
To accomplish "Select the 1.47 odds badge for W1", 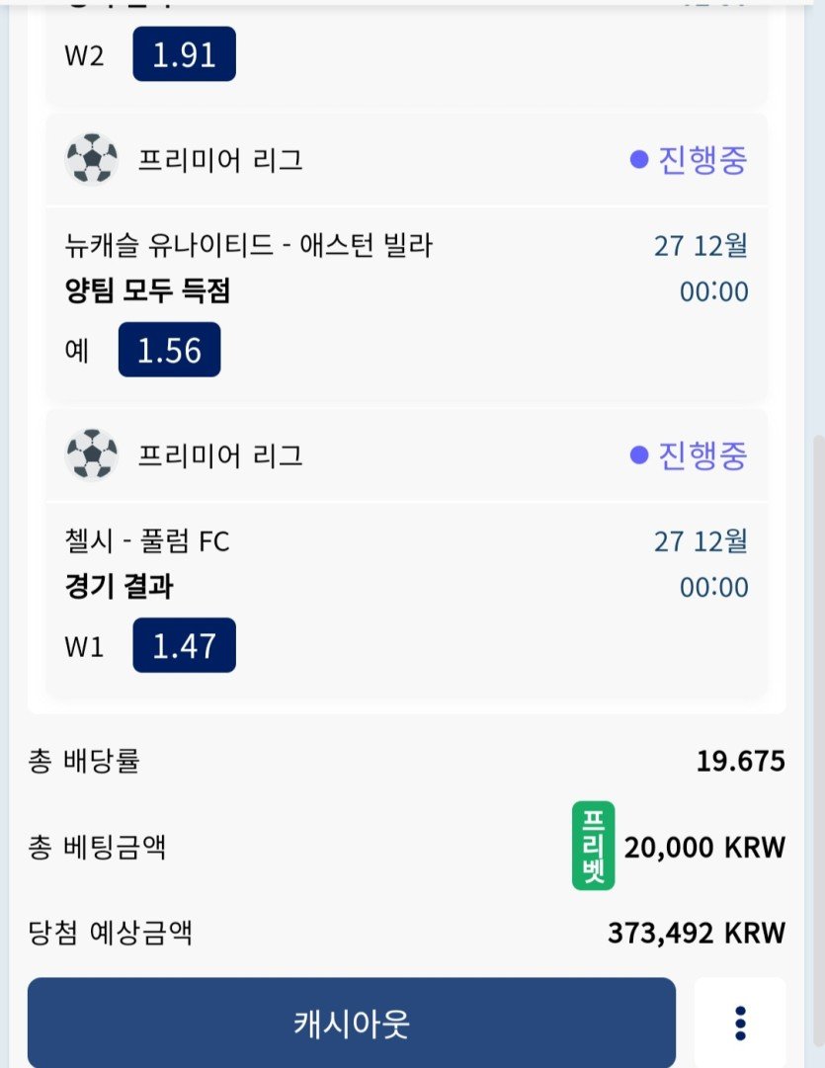I will (x=184, y=646).
